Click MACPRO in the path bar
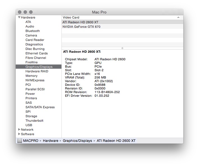This screenshot has height=166, width=199. (31, 141)
